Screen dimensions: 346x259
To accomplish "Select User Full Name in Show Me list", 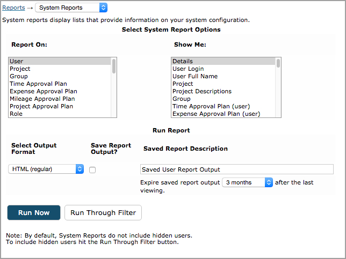I will (224, 76).
